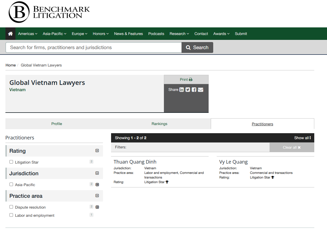327x233 pixels.
Task: Open the Americas dropdown menu
Action: pyautogui.click(x=28, y=34)
